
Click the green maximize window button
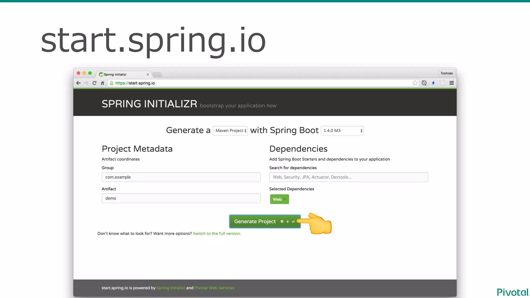[x=90, y=73]
